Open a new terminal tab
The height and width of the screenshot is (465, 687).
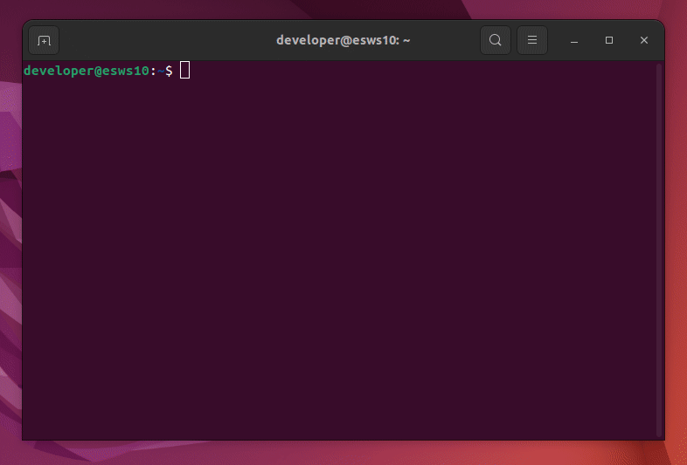click(x=44, y=40)
